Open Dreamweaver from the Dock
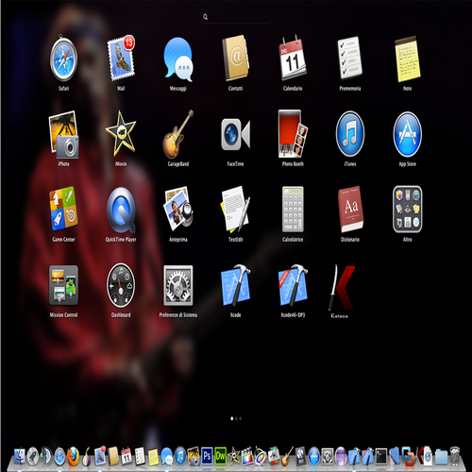 click(x=220, y=456)
